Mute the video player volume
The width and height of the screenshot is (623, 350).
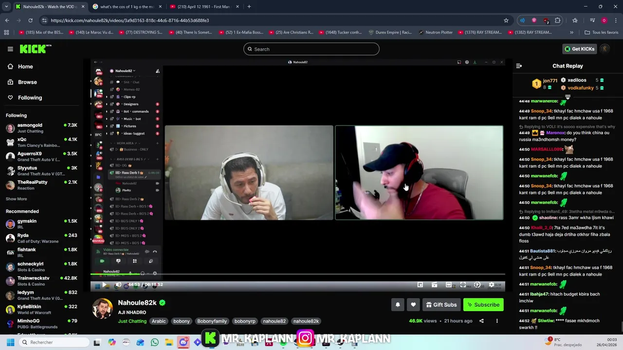[118, 285]
